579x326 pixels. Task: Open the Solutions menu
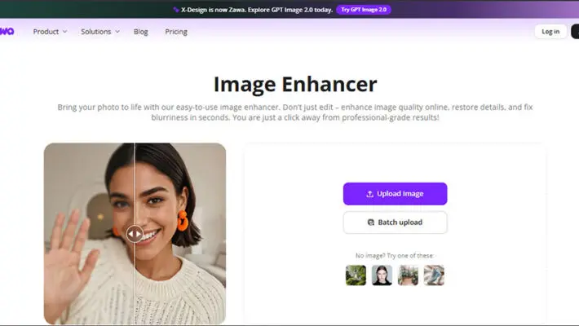(x=100, y=32)
